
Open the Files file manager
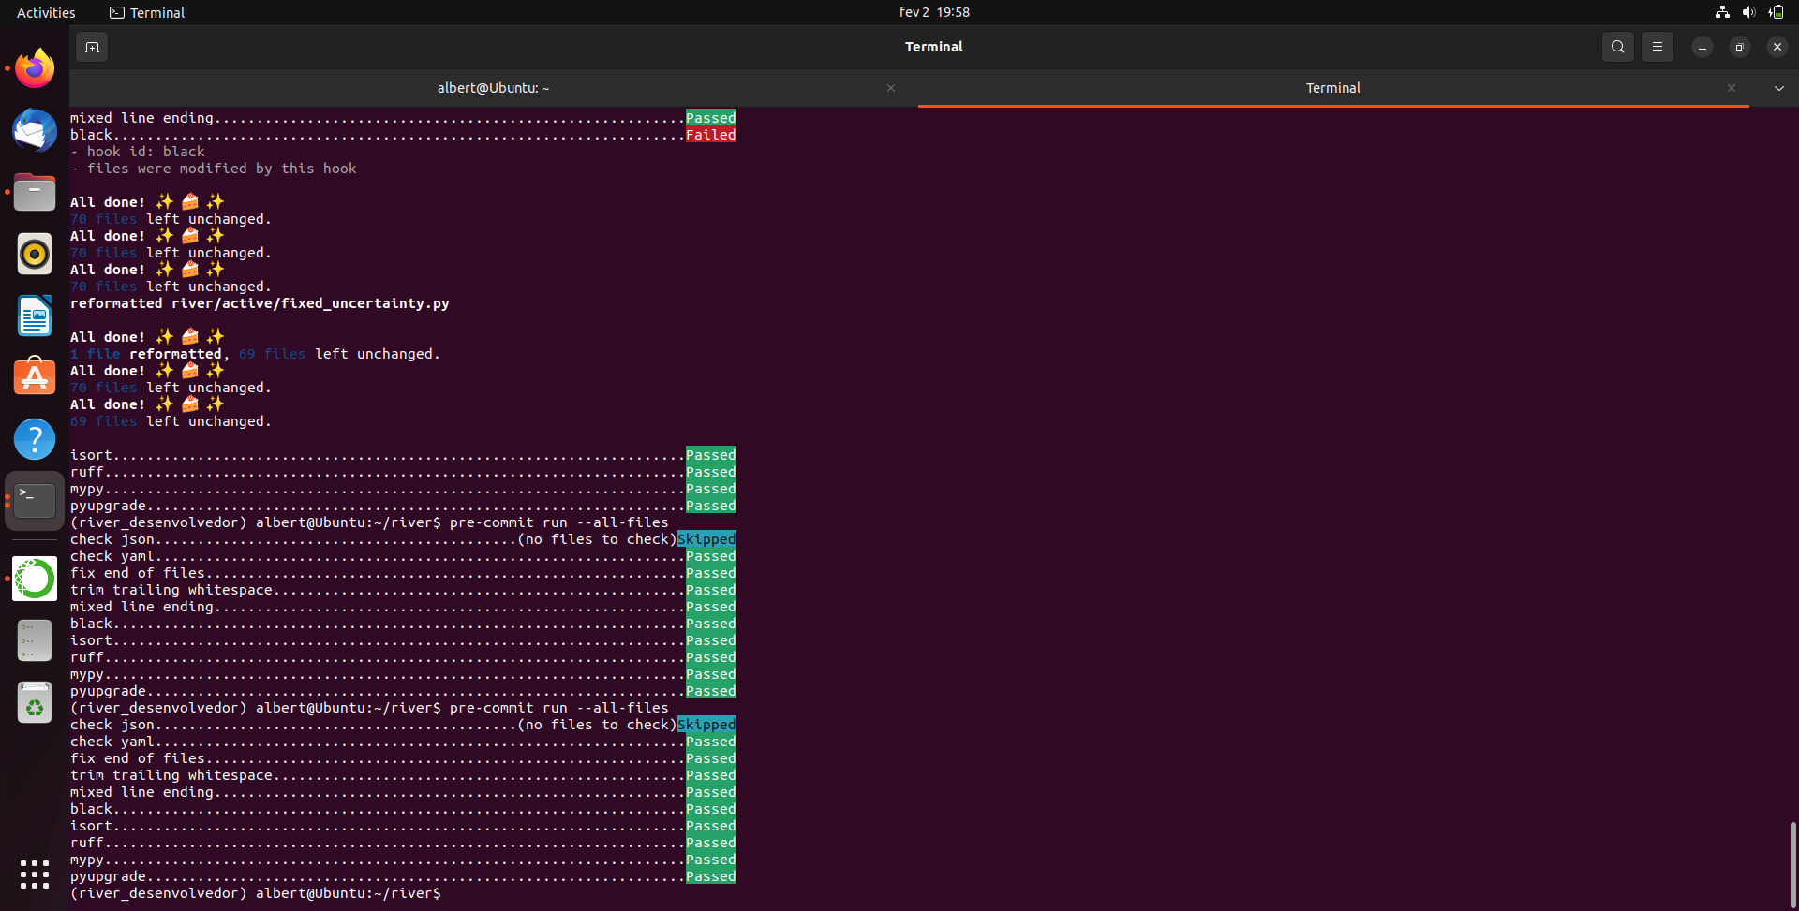34,192
